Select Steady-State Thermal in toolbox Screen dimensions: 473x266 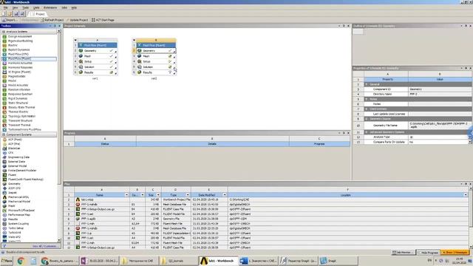tap(21, 107)
